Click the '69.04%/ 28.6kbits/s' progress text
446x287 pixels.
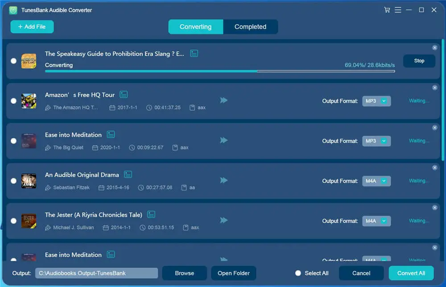[370, 65]
